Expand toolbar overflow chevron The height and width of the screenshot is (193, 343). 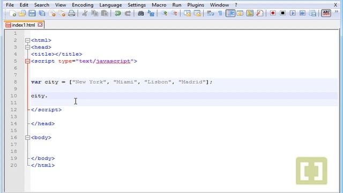[337, 11]
